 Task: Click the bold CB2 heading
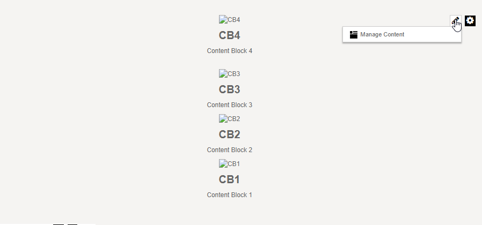point(229,134)
